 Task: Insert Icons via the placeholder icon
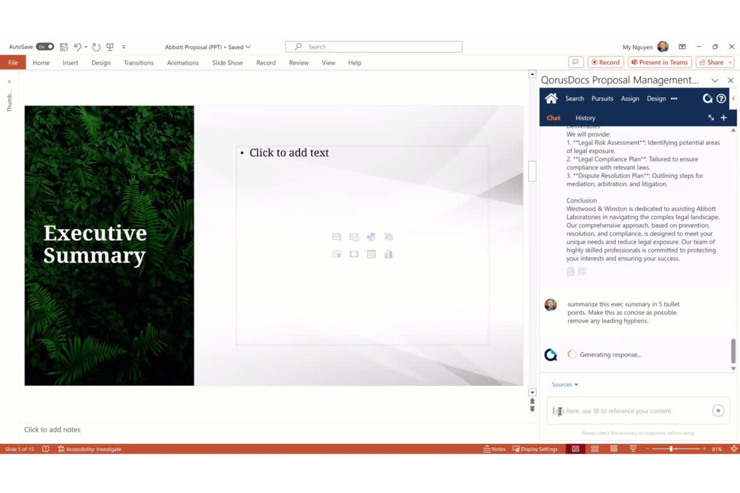click(371, 237)
